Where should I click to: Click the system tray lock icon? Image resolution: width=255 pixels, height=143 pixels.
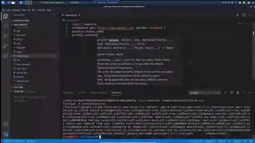pos(249,3)
